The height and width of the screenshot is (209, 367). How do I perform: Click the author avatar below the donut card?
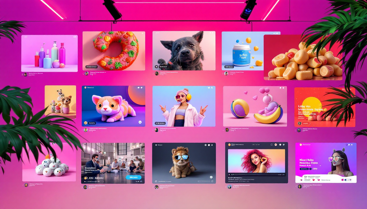pyautogui.click(x=87, y=73)
